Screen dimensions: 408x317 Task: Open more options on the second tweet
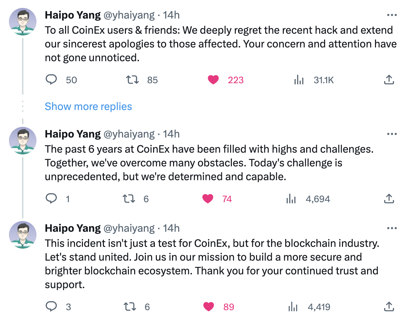pos(392,134)
